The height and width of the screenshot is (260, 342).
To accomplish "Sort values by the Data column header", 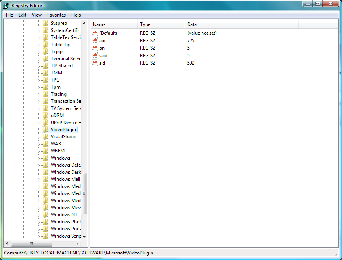I will (x=242, y=24).
